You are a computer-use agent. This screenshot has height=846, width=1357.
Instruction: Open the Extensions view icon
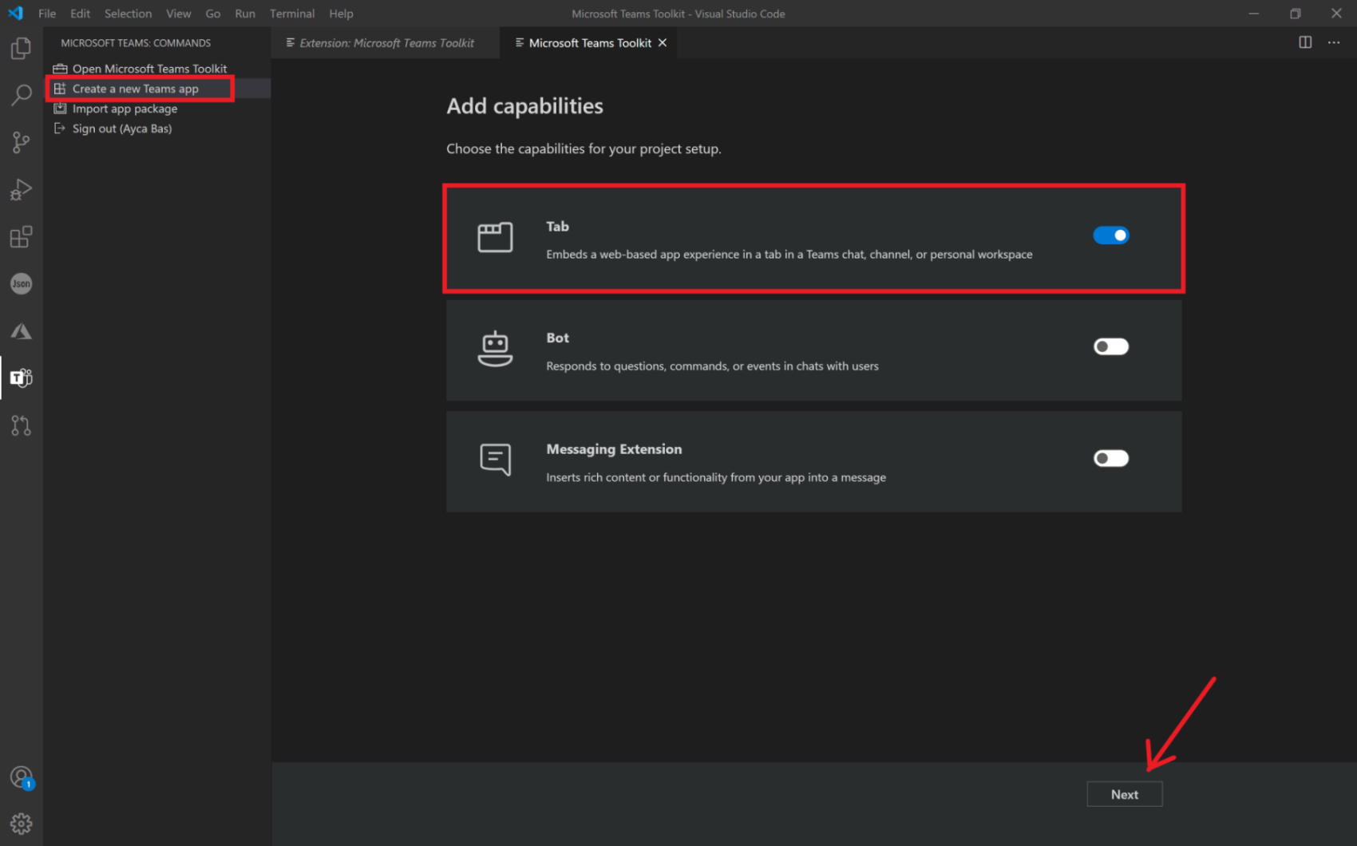[x=22, y=236]
